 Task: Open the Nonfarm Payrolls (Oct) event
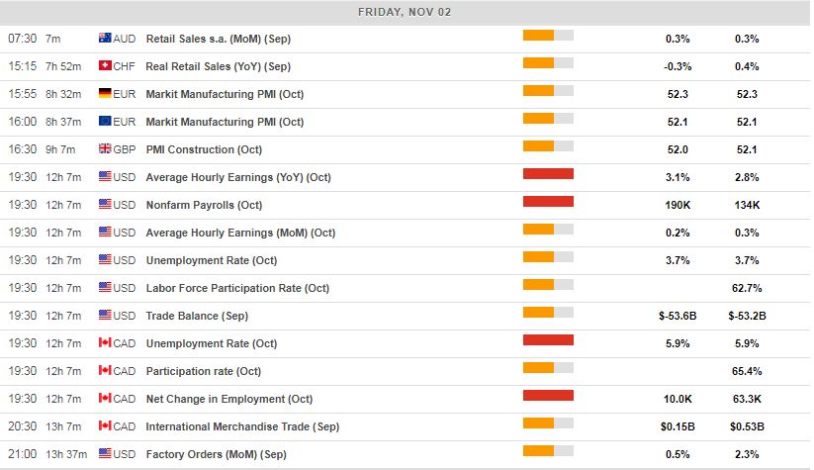click(203, 205)
